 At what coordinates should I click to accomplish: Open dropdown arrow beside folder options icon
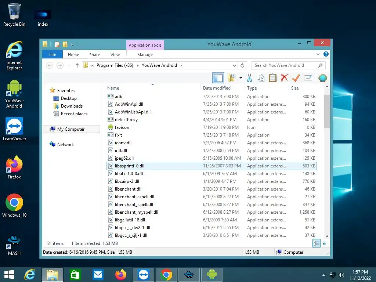(x=241, y=78)
